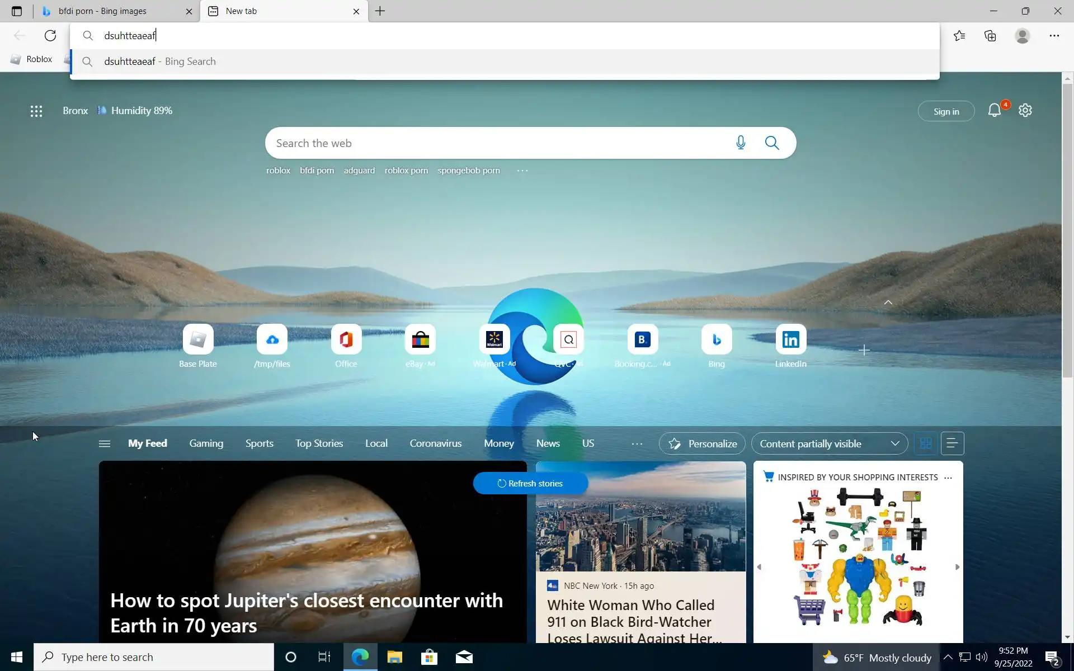Open the app launcher grid icon
The image size is (1074, 671).
click(36, 111)
